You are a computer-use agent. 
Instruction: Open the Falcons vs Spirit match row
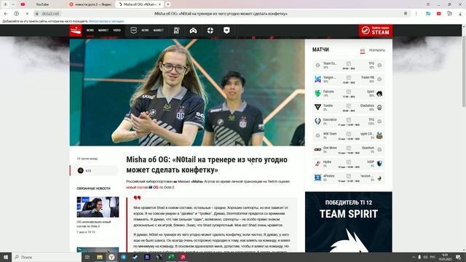(x=348, y=94)
